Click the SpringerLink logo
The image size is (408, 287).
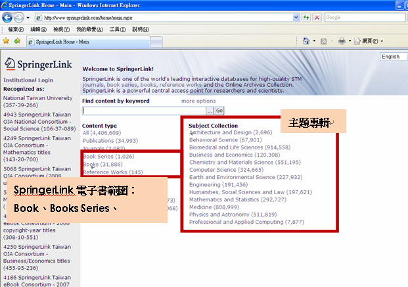38,64
